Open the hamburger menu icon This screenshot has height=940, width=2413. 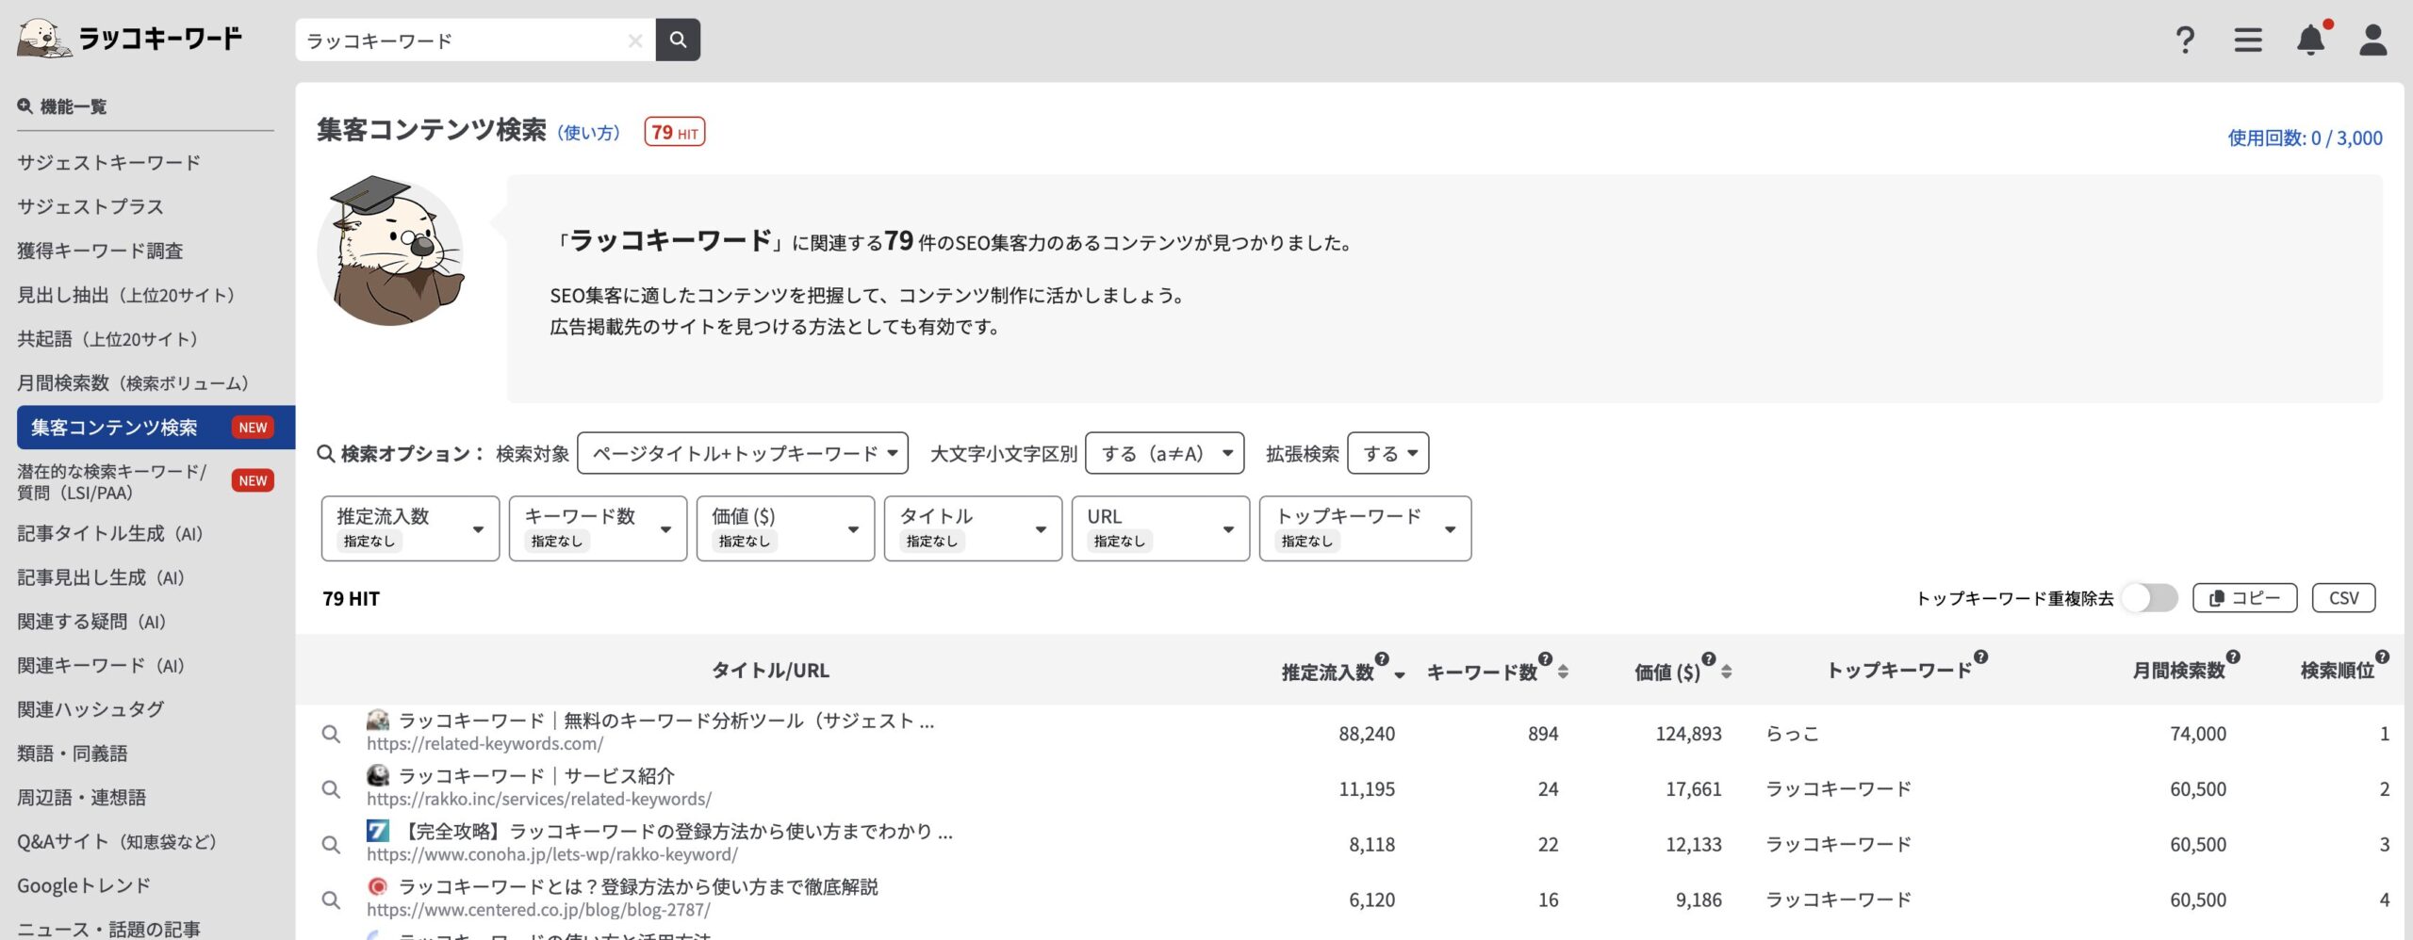tap(2248, 40)
